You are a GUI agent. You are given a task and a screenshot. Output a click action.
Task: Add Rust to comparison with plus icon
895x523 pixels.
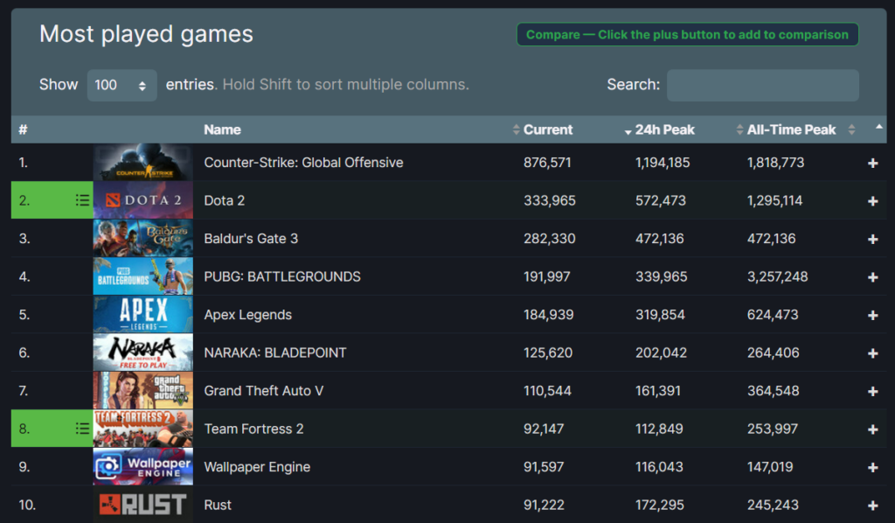tap(872, 506)
